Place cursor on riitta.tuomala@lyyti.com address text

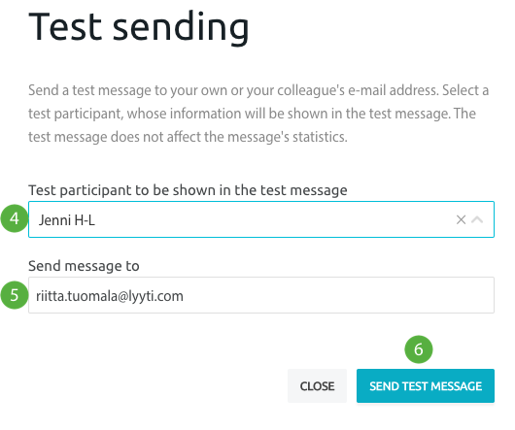[110, 296]
